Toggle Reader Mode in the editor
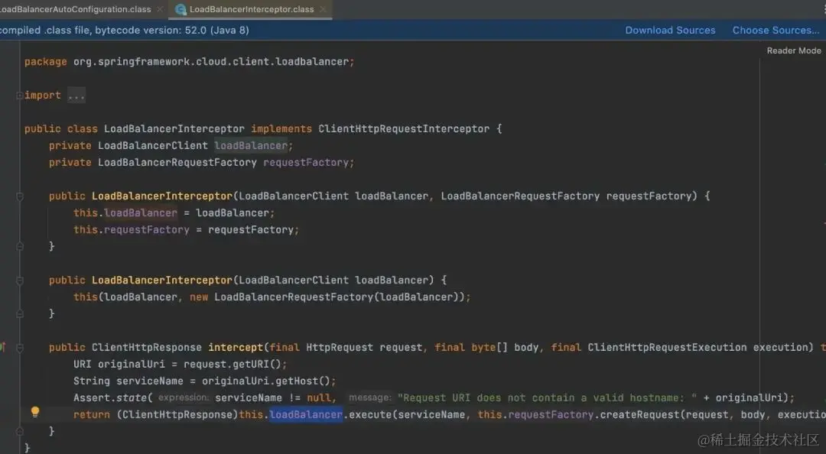The width and height of the screenshot is (826, 454). [793, 50]
